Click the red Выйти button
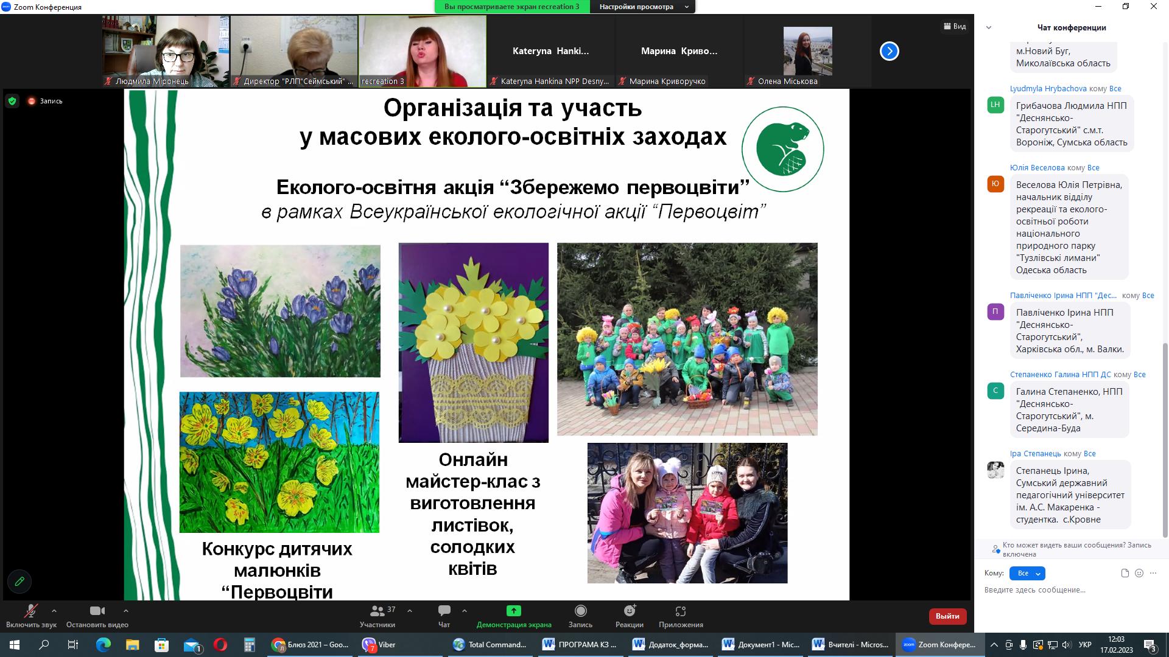This screenshot has height=657, width=1169. pos(947,616)
